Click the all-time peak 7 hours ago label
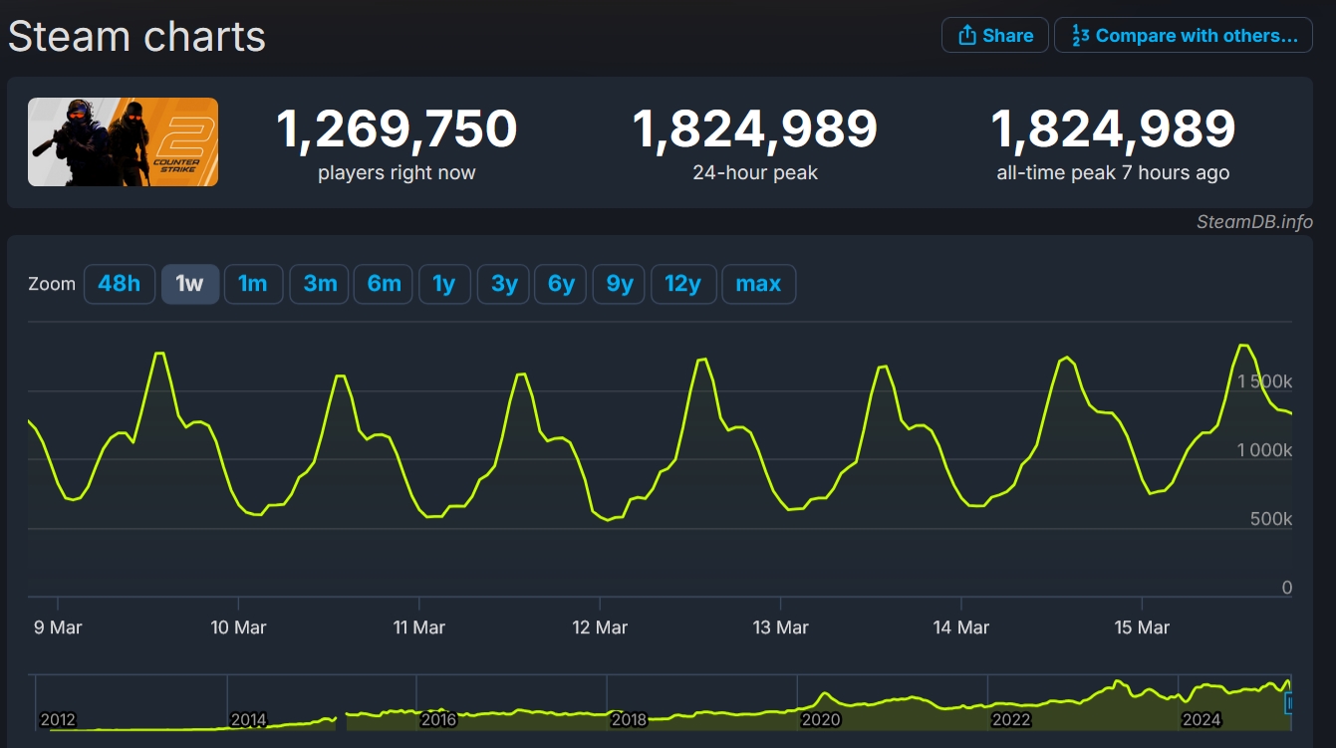Screen dimensions: 1336x748 coord(1113,173)
